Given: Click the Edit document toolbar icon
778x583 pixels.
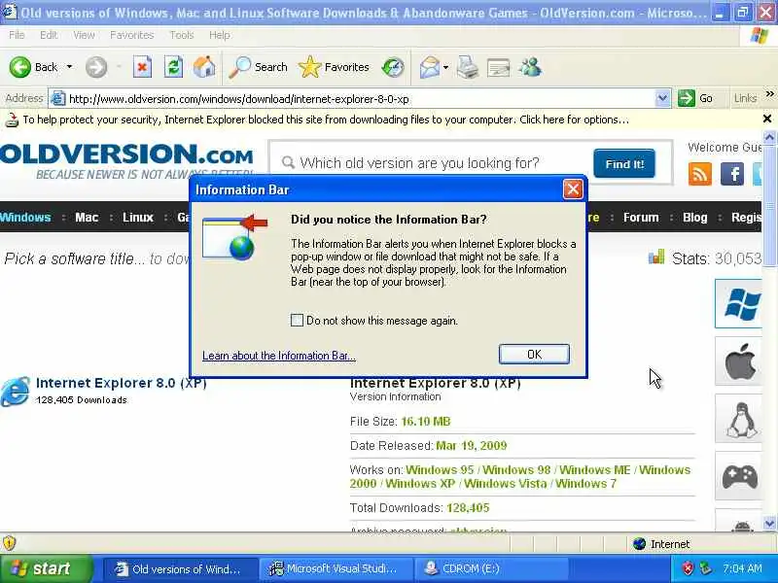Looking at the screenshot, I should click(x=498, y=67).
